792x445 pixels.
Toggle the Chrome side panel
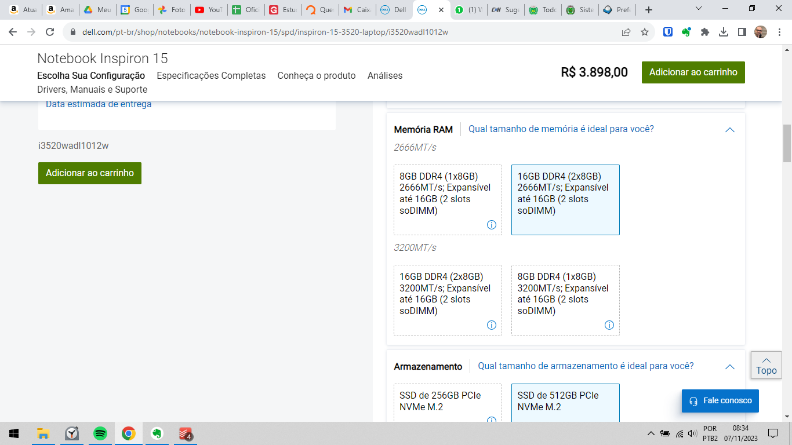click(x=742, y=32)
